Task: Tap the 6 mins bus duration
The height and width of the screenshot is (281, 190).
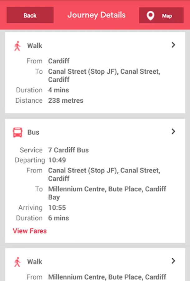Action: point(59,218)
